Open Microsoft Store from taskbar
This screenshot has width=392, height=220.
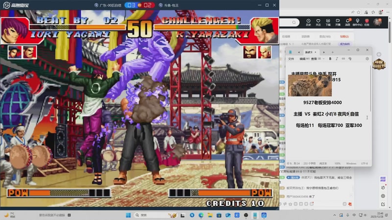(x=219, y=215)
